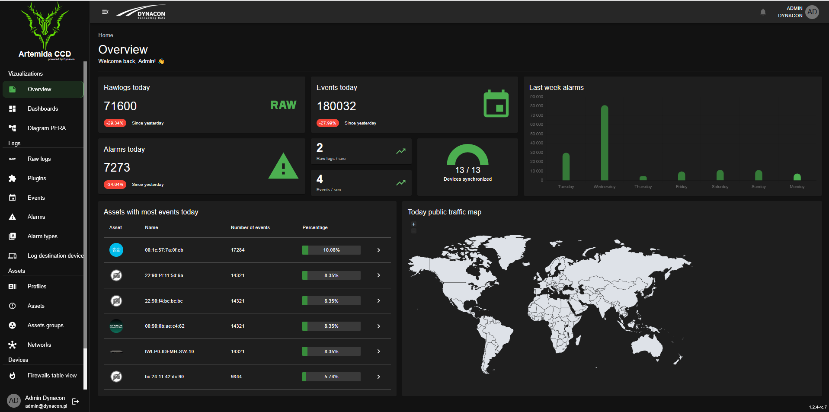This screenshot has height=412, width=829.
Task: Click the Percentage column header
Action: pyautogui.click(x=315, y=227)
